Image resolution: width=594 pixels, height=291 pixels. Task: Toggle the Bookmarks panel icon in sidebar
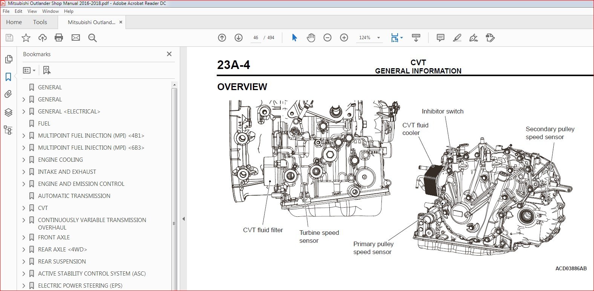8,77
